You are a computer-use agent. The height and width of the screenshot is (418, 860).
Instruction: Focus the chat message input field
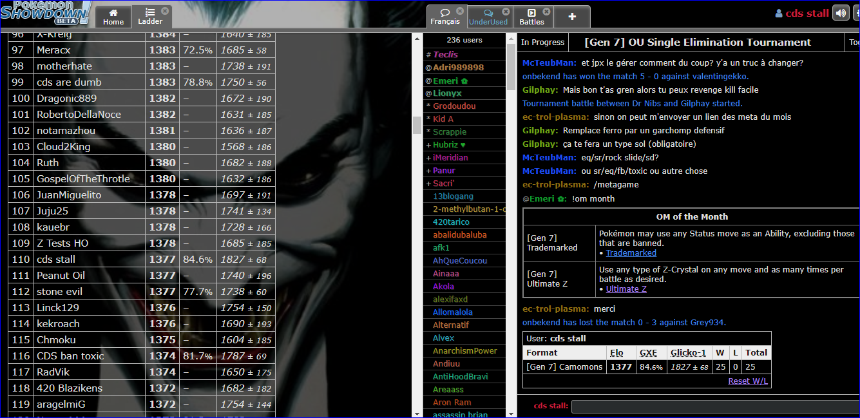click(x=715, y=406)
